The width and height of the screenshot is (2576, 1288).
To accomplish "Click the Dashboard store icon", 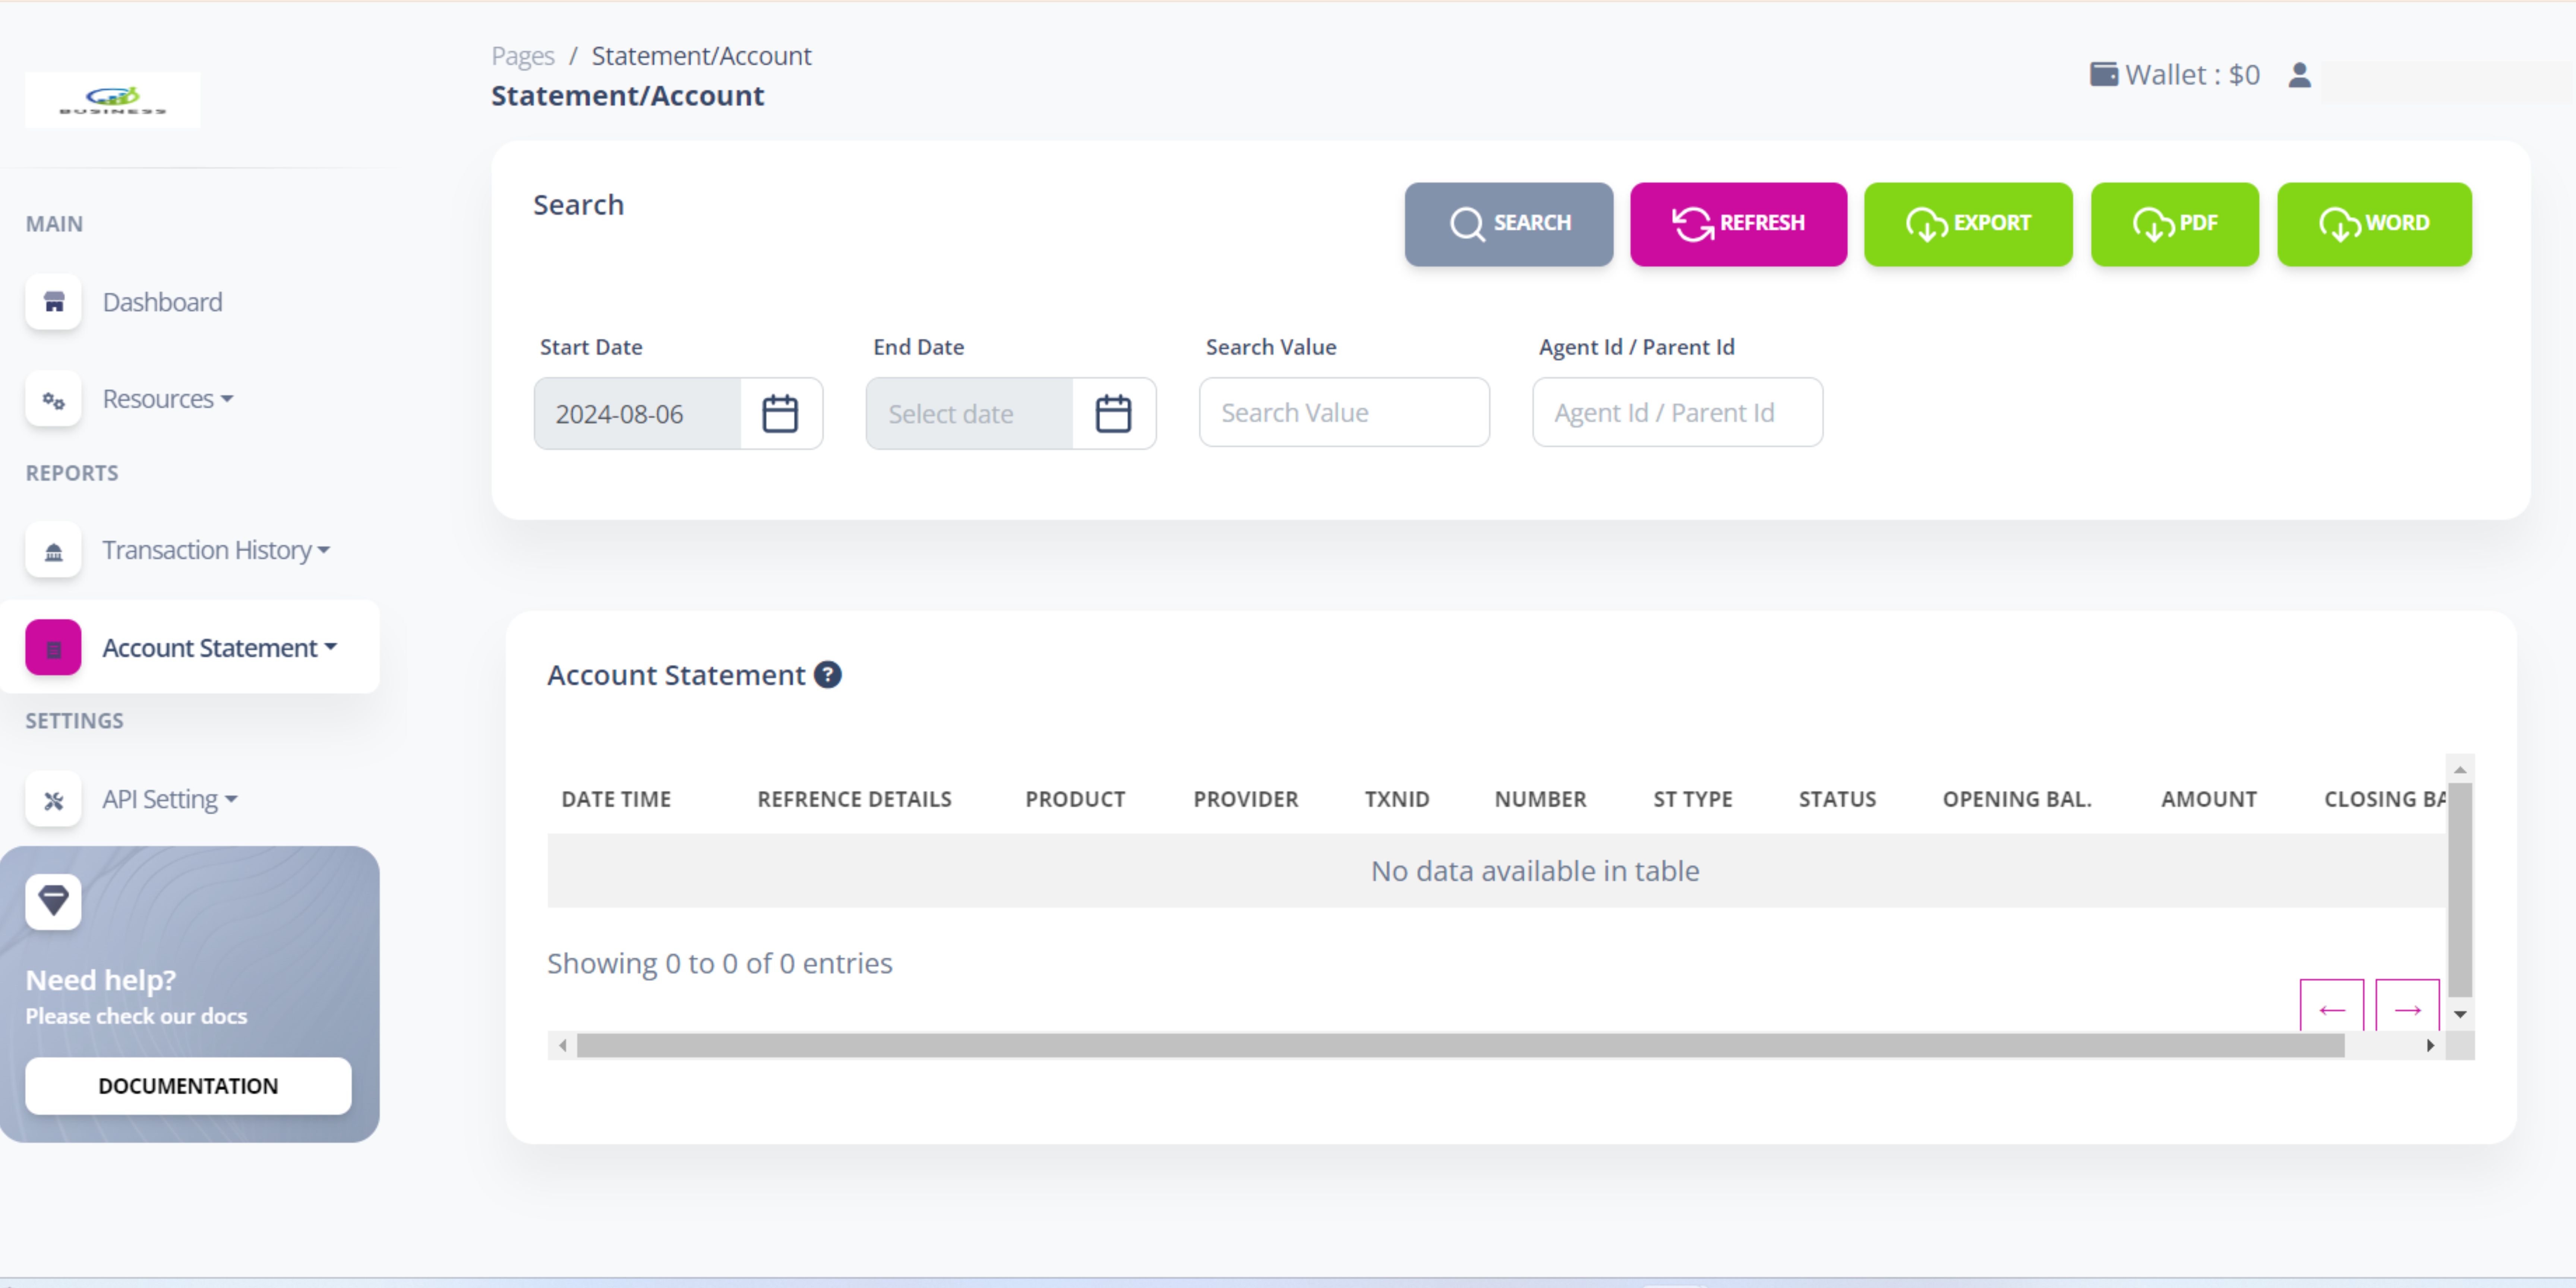I will 53,302.
